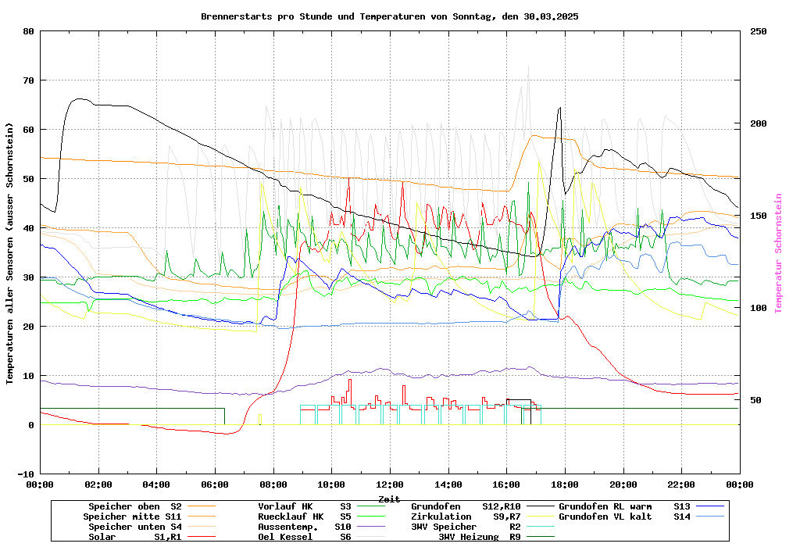Click the chart title with date 30.03.2025

point(389,16)
